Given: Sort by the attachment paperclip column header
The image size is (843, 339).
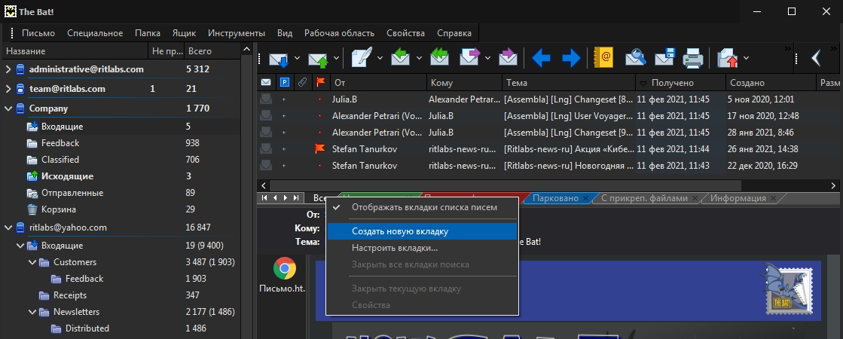Looking at the screenshot, I should pos(303,83).
